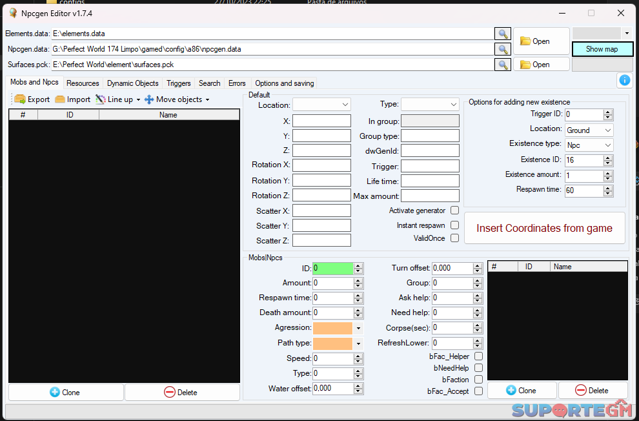Click the magnifier icon beside Npcgen.data path
This screenshot has width=639, height=421.
pos(503,49)
